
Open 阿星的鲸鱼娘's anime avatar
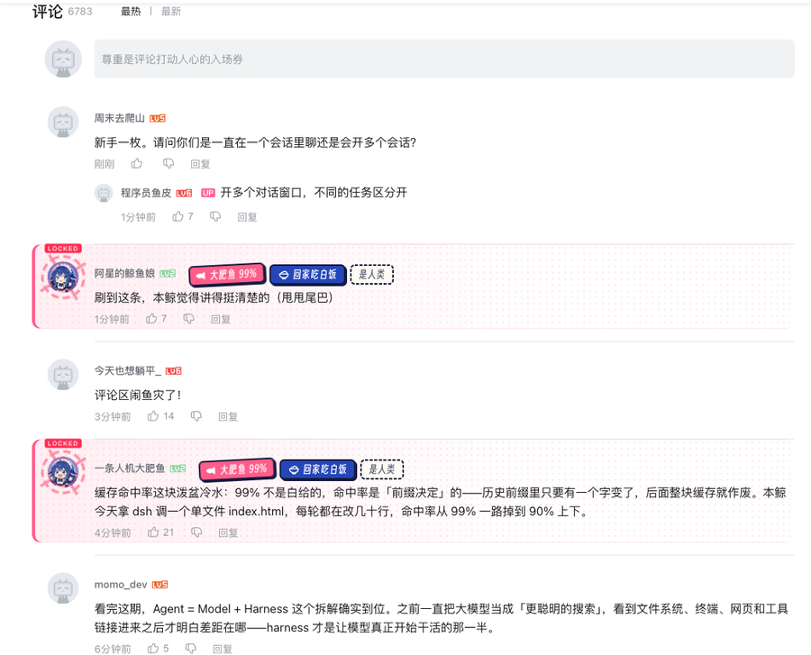tap(63, 277)
